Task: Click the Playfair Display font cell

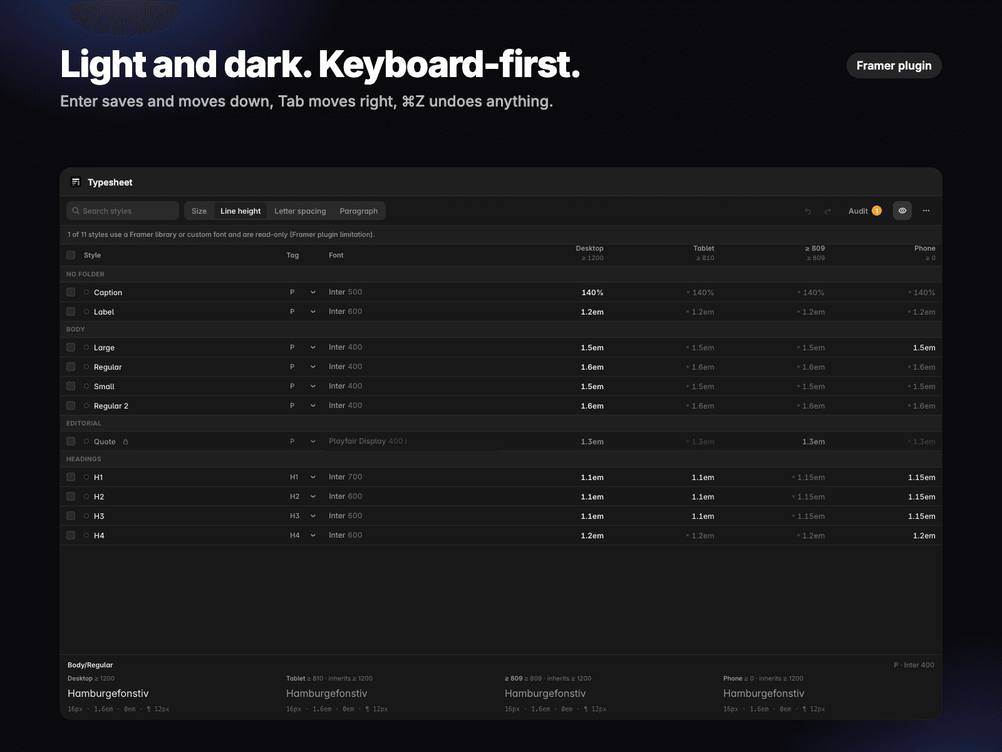Action: click(x=368, y=441)
